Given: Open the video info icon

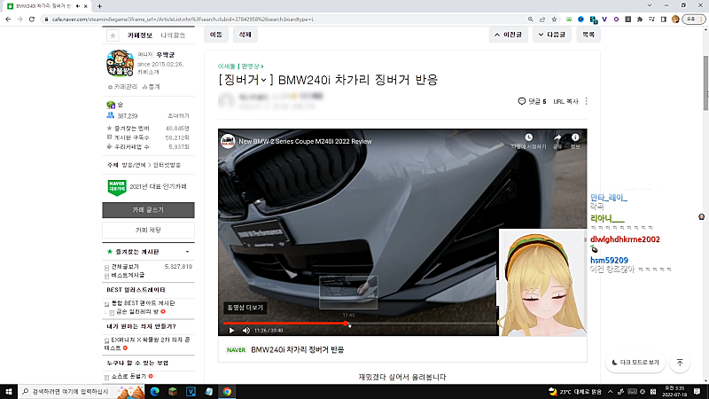Looking at the screenshot, I should [575, 138].
